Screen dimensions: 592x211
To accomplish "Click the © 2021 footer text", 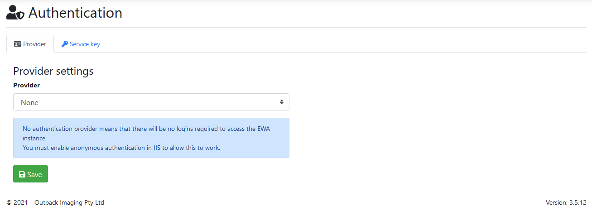I will click(x=18, y=202).
